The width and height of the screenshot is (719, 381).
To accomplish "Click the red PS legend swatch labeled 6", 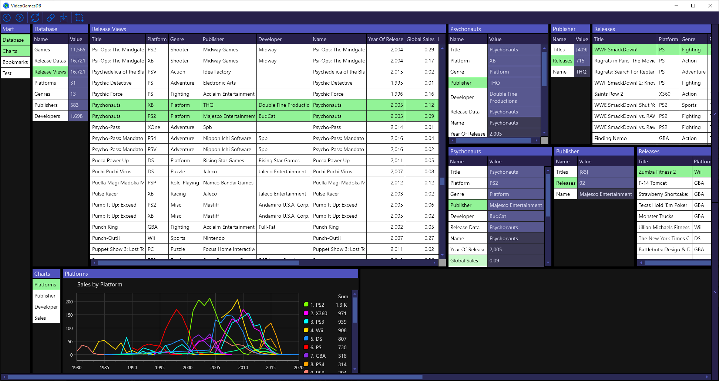I will (306, 347).
